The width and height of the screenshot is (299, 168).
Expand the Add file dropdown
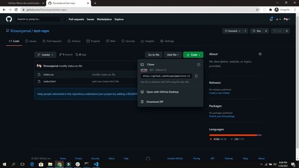pos(173,55)
